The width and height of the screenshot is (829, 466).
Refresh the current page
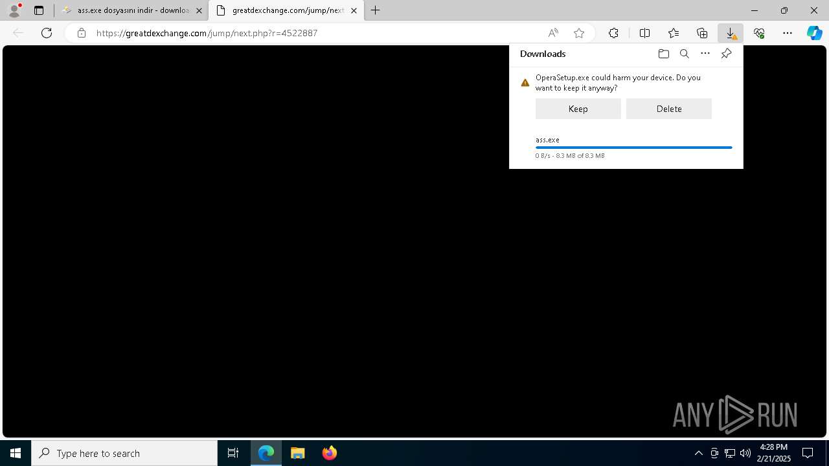pyautogui.click(x=47, y=33)
